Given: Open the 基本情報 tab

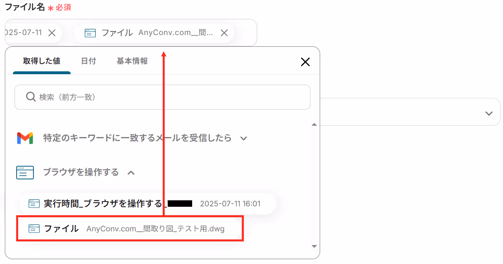Looking at the screenshot, I should [x=132, y=61].
